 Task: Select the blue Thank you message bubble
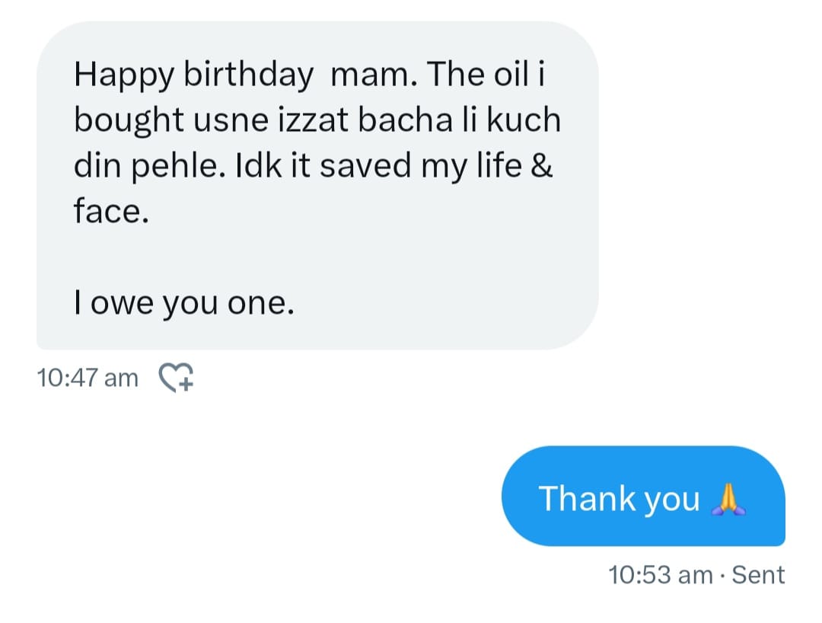643,497
